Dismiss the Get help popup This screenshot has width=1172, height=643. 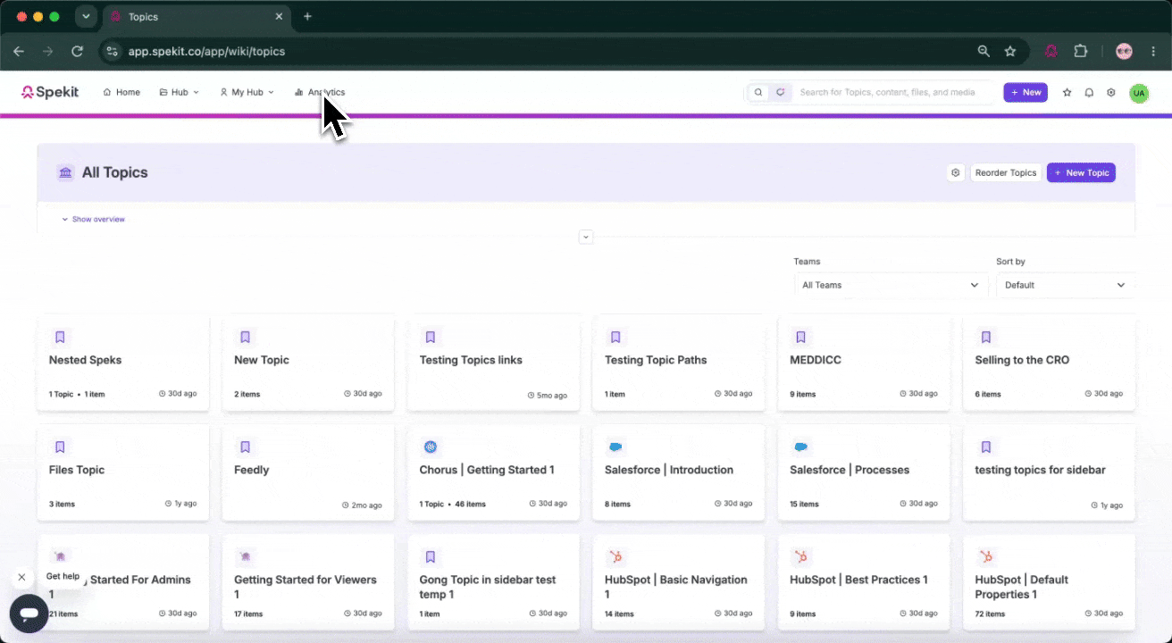(x=21, y=578)
